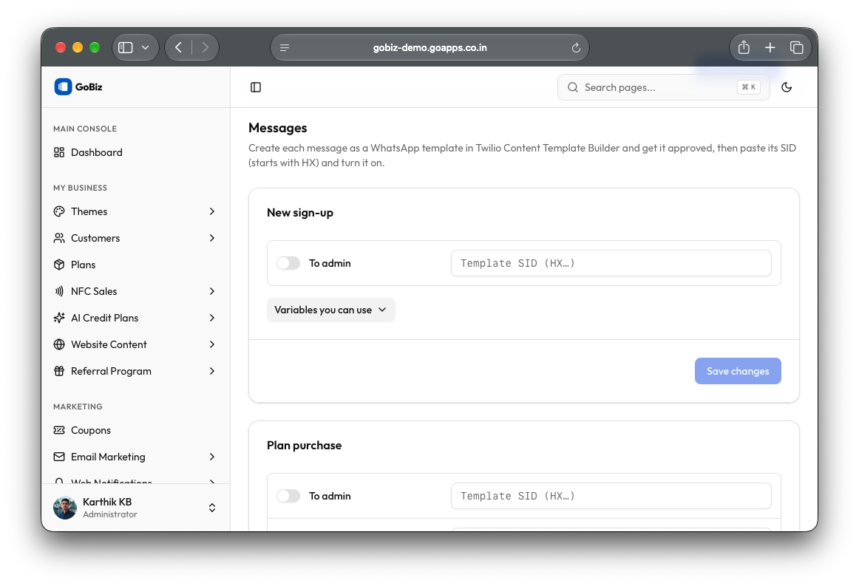
Task: Expand the Customers submenu chevron
Action: point(212,238)
